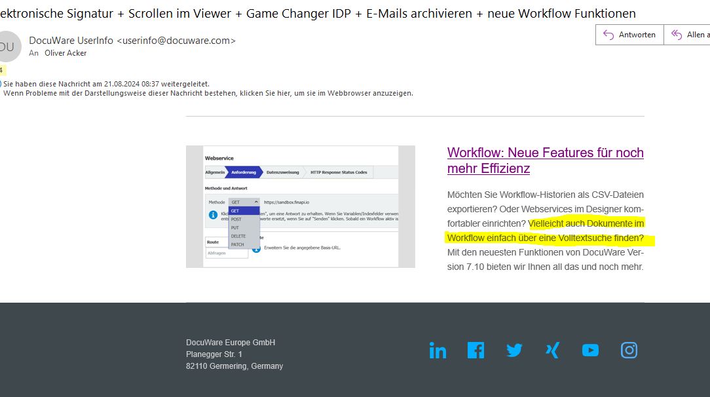Open the HTTP Response Status Codes tab
710x397 pixels.
pyautogui.click(x=339, y=172)
